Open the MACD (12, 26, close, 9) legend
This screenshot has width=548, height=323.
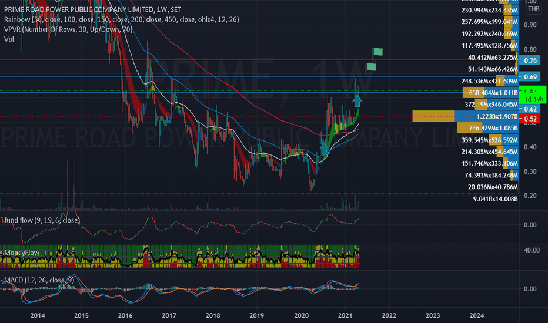39,280
